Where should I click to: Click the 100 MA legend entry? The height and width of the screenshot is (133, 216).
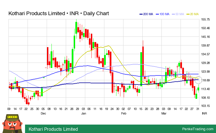[163, 14]
